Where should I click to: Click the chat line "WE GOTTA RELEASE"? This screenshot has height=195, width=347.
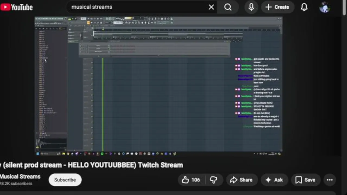pos(264,106)
